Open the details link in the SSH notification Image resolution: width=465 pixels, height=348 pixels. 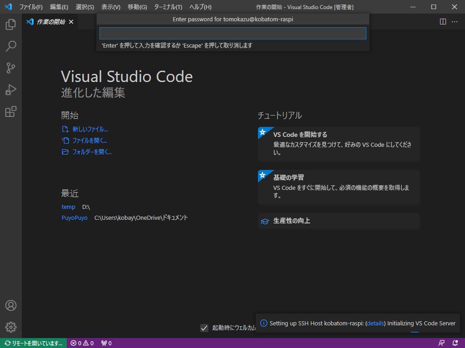pyautogui.click(x=375, y=323)
